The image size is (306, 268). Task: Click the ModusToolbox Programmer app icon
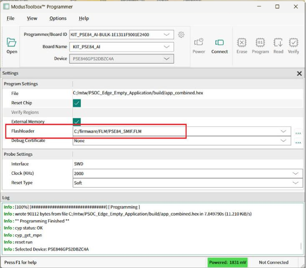[6, 7]
